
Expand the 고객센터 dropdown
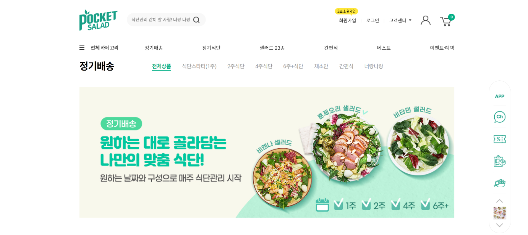[x=400, y=20]
